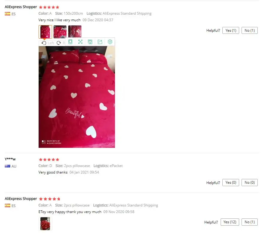Mark first review helpful with Yes (1)
The height and width of the screenshot is (234, 264).
click(231, 31)
